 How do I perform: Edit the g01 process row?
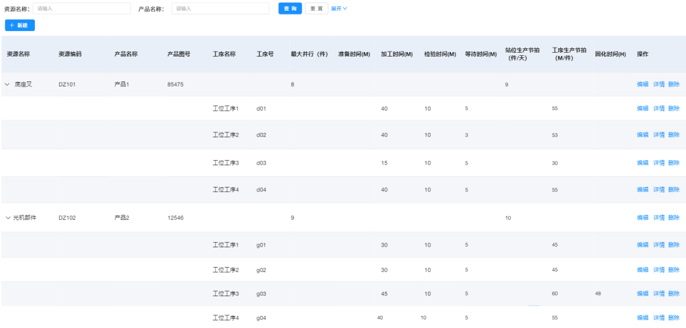(643, 245)
